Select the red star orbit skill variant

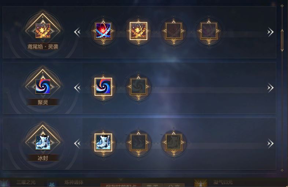pos(103,31)
